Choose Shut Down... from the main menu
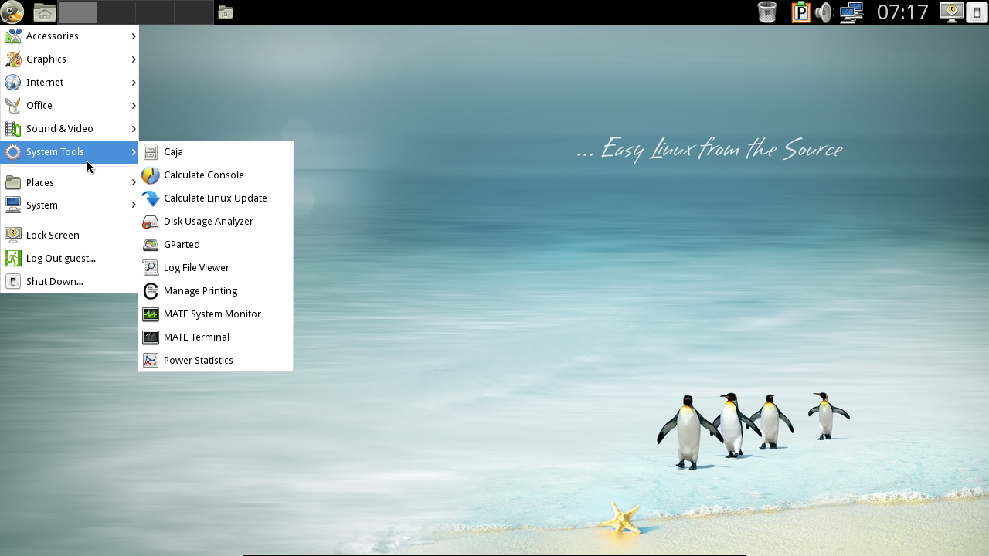Screen dimensions: 989x556 [70, 281]
